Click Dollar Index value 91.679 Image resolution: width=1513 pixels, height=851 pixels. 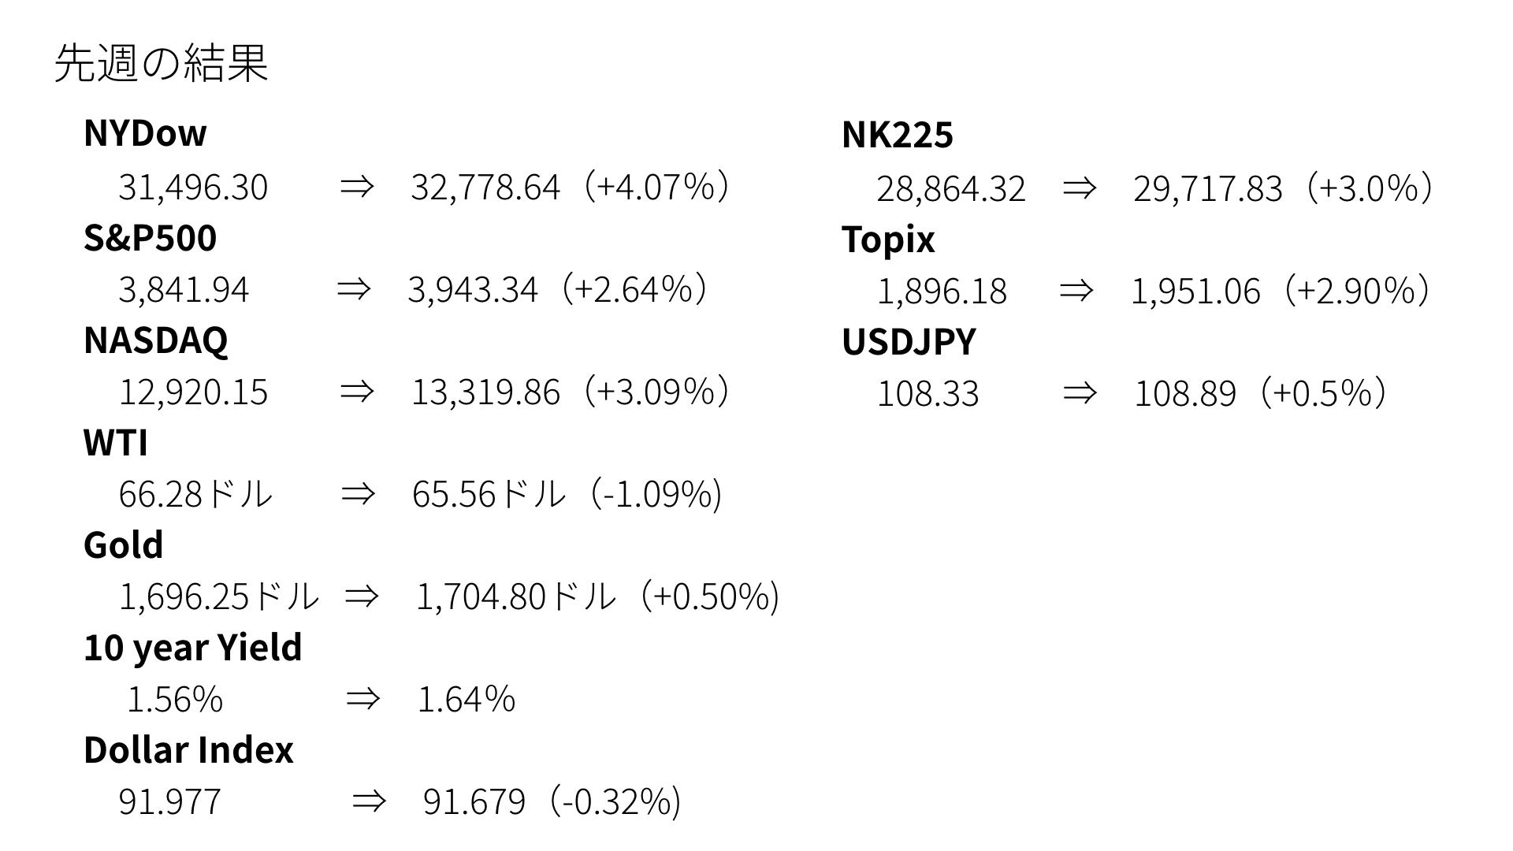[474, 802]
